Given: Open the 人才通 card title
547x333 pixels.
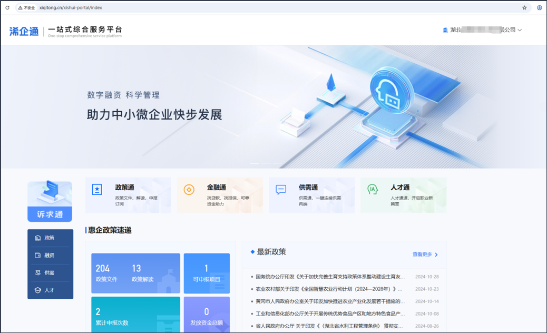Looking at the screenshot, I should tap(400, 187).
